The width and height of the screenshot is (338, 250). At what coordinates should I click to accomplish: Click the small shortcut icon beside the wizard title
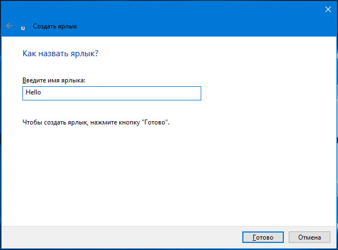(x=23, y=28)
